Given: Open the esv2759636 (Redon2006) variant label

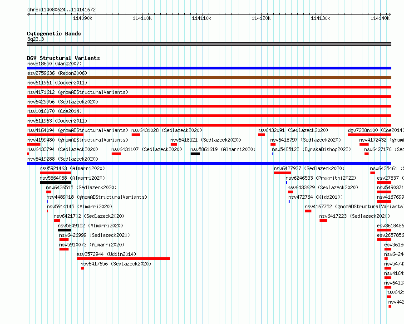Looking at the screenshot, I should 57,73.
